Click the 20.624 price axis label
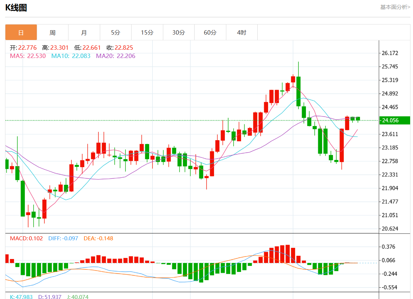413x299 pixels. [x=390, y=229]
